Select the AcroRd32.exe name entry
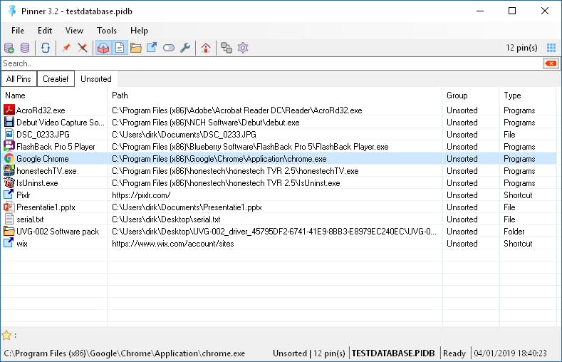562x362 pixels. point(41,110)
